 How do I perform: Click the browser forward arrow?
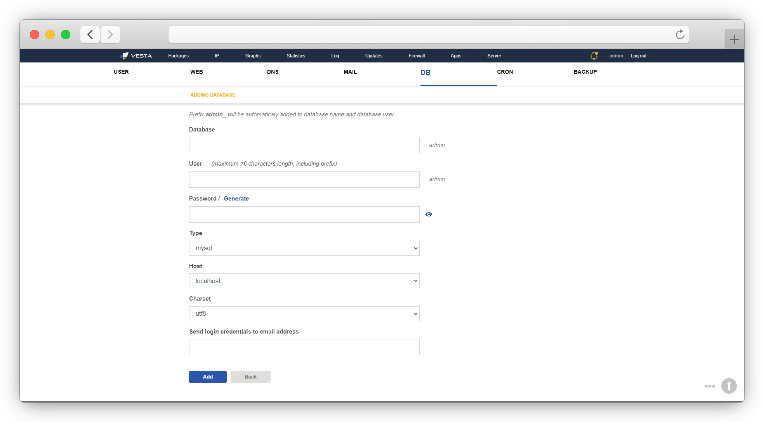110,35
